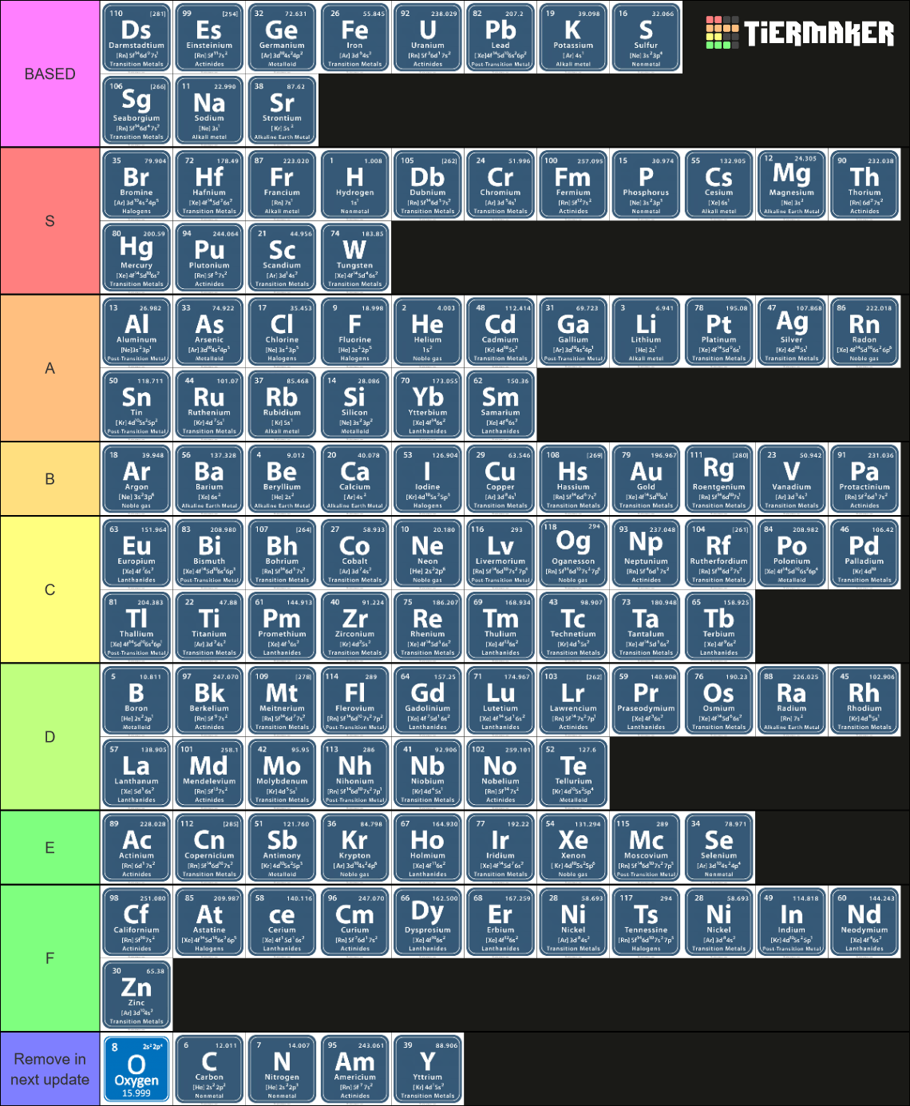910x1106 pixels.
Task: Click the Xenon tile in E tier
Action: (573, 847)
